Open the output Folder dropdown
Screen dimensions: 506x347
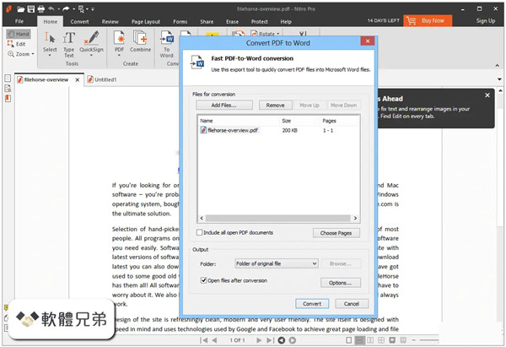pyautogui.click(x=277, y=263)
